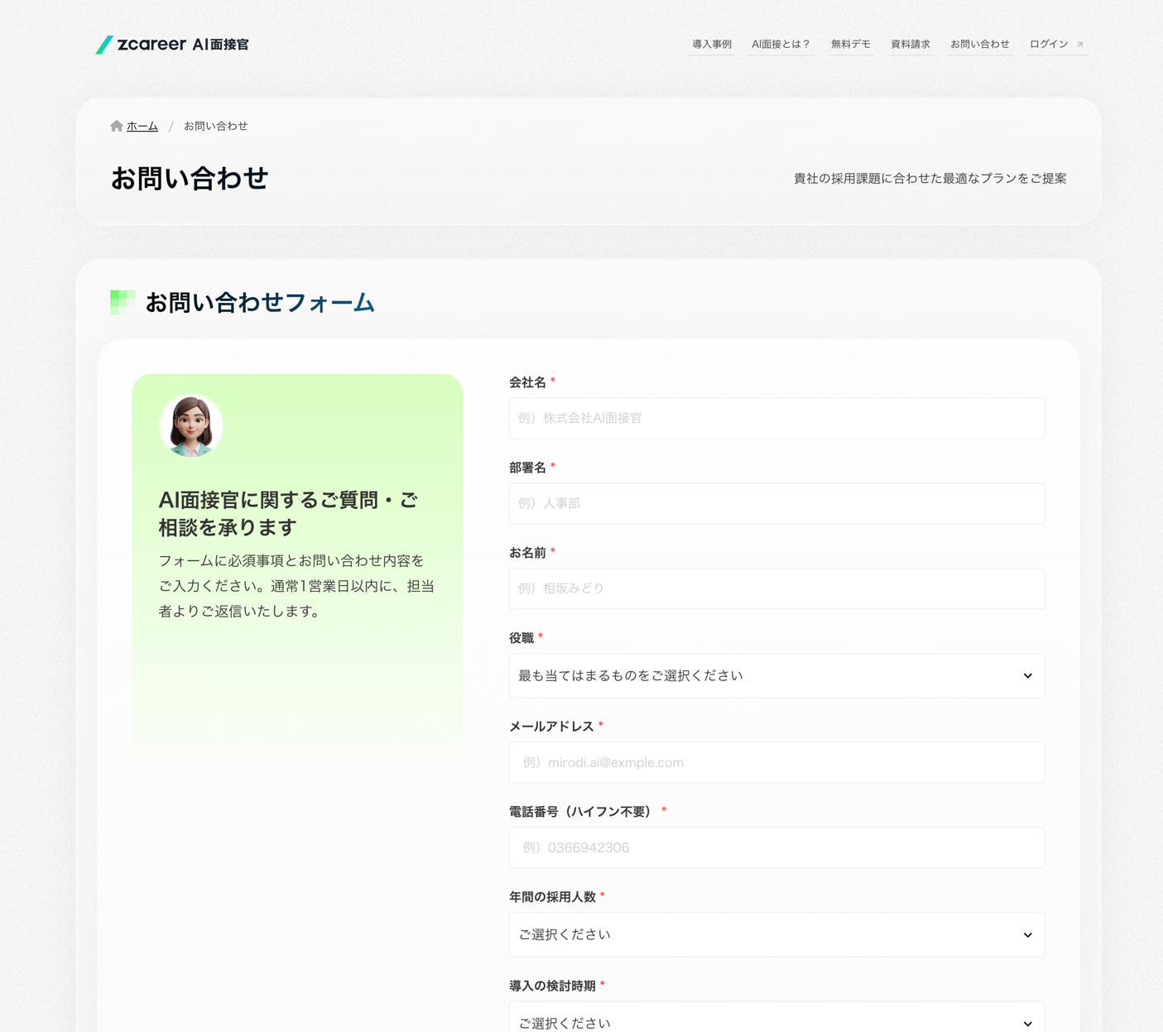Click the ホーム breadcrumb link
Image resolution: width=1163 pixels, height=1032 pixels.
[x=142, y=127]
